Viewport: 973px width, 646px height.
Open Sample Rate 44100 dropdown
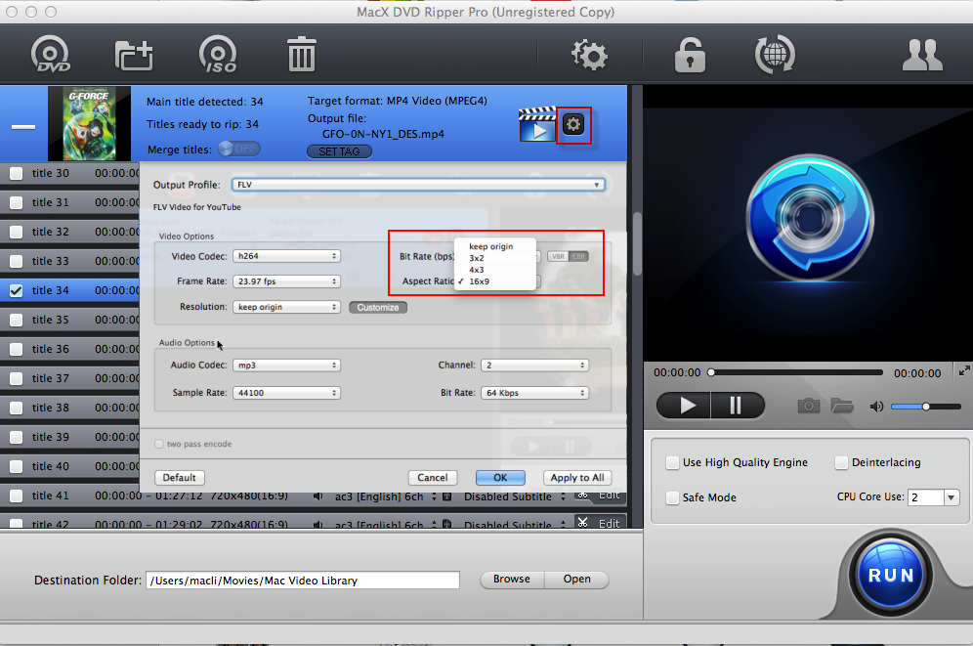[x=286, y=393]
